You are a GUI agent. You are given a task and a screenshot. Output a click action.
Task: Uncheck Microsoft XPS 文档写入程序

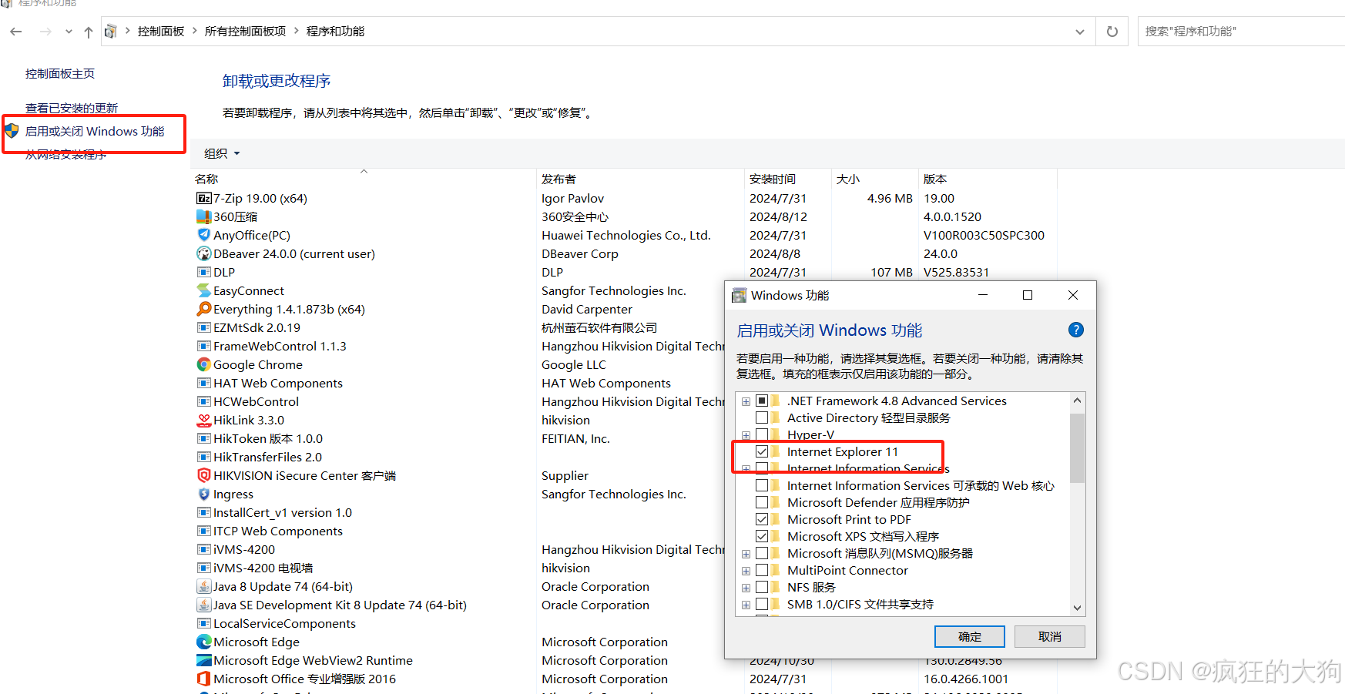(x=762, y=536)
